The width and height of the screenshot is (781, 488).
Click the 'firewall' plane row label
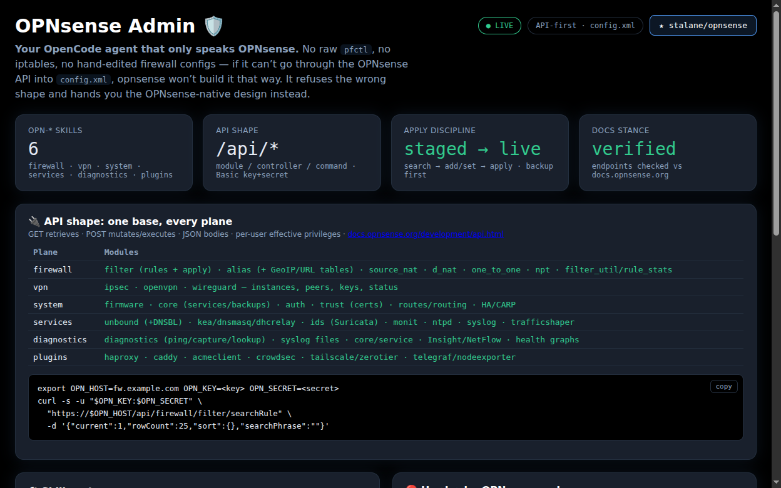click(x=53, y=269)
